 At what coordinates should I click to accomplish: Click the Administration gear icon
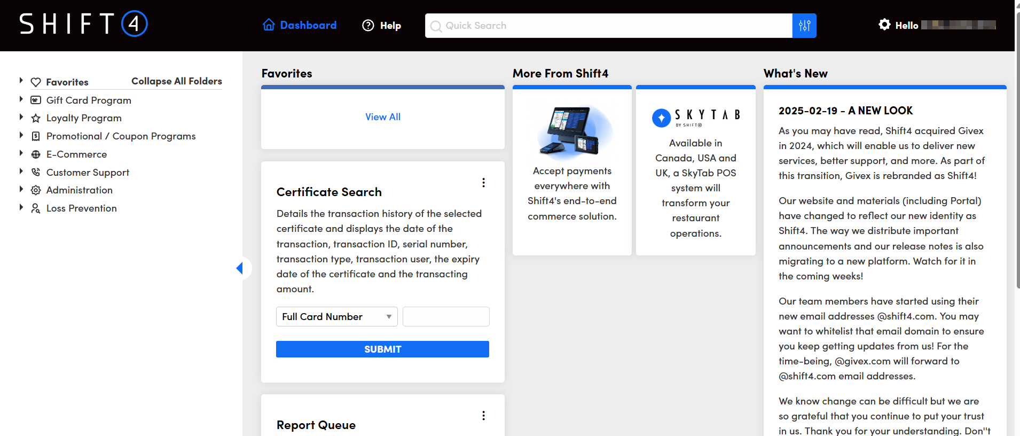click(36, 190)
